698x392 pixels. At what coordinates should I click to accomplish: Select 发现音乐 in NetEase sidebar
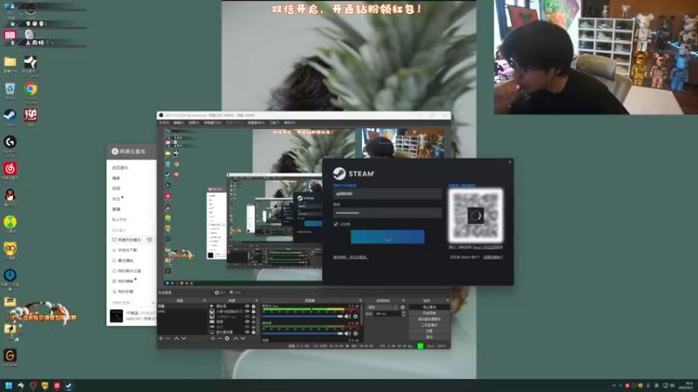[120, 168]
